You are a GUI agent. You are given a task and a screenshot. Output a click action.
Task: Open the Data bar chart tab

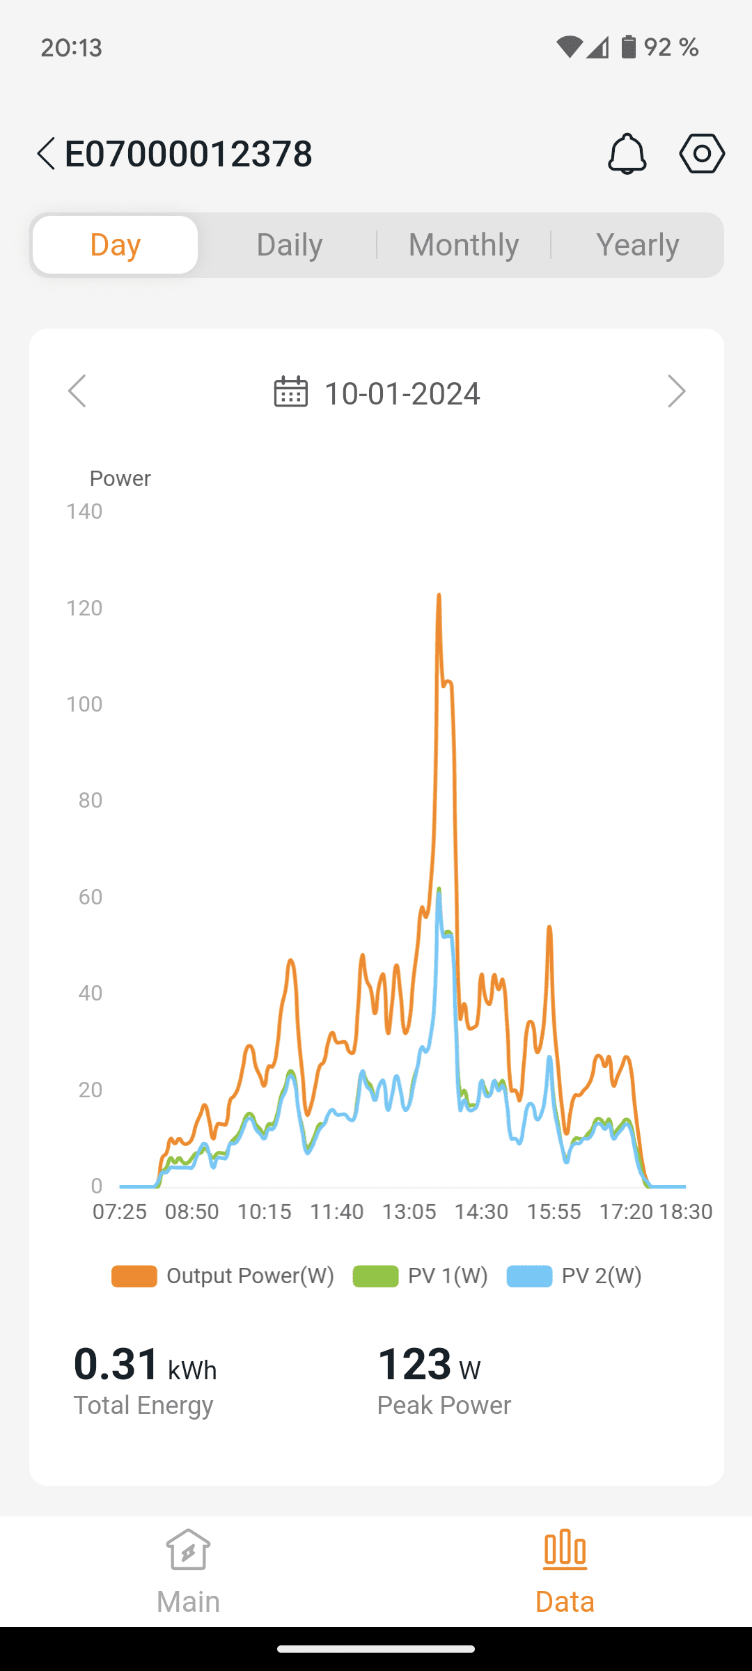565,1571
